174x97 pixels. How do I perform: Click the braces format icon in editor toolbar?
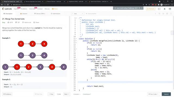pos(159,14)
